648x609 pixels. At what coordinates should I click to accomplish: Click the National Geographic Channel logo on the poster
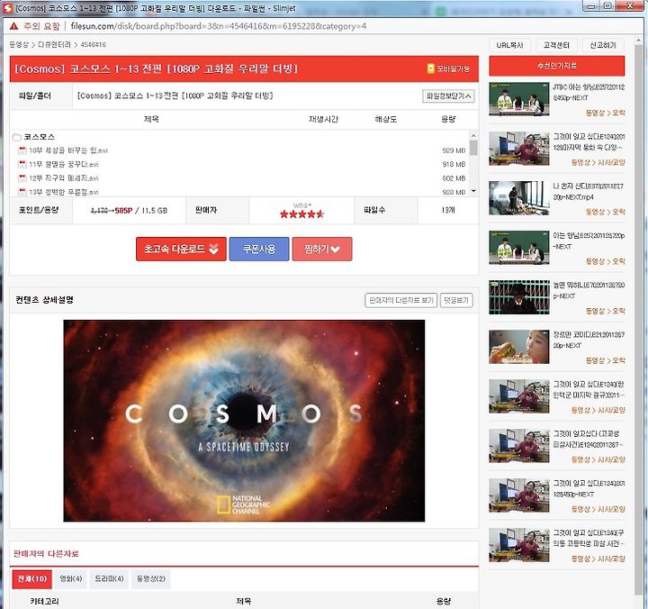click(243, 504)
